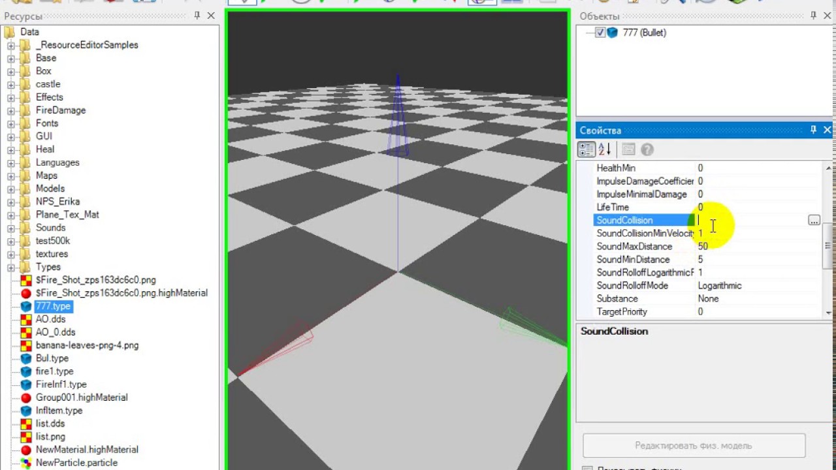
Task: Expand the Base folder
Action: click(x=10, y=58)
